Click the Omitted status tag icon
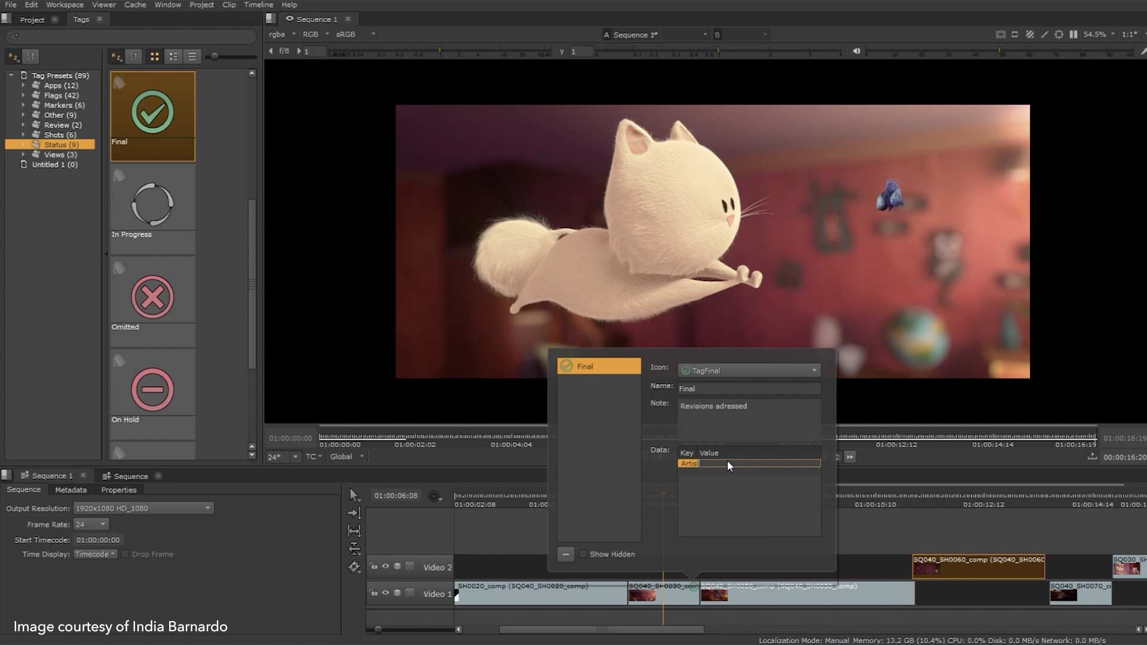 (152, 297)
